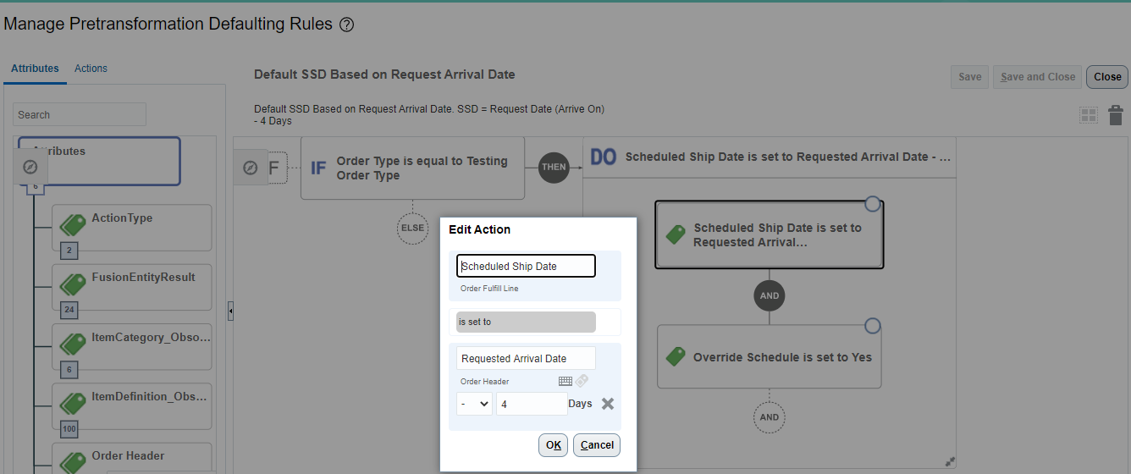Click the ELSE connector node
This screenshot has height=474, width=1131.
point(412,228)
